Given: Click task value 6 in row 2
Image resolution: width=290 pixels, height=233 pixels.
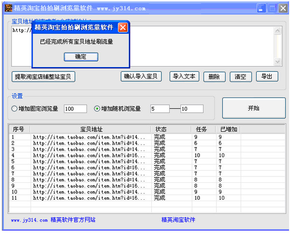Looking at the screenshot, I should click(x=196, y=143).
